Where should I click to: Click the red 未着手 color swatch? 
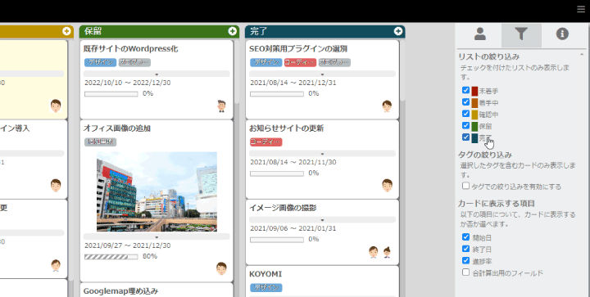point(474,92)
